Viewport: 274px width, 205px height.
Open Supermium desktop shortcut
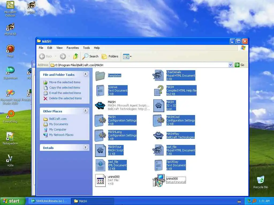pyautogui.click(x=10, y=73)
